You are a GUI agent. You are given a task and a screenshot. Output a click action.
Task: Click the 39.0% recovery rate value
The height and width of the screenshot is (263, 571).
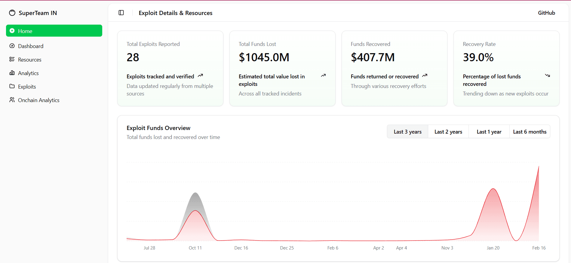pos(478,57)
